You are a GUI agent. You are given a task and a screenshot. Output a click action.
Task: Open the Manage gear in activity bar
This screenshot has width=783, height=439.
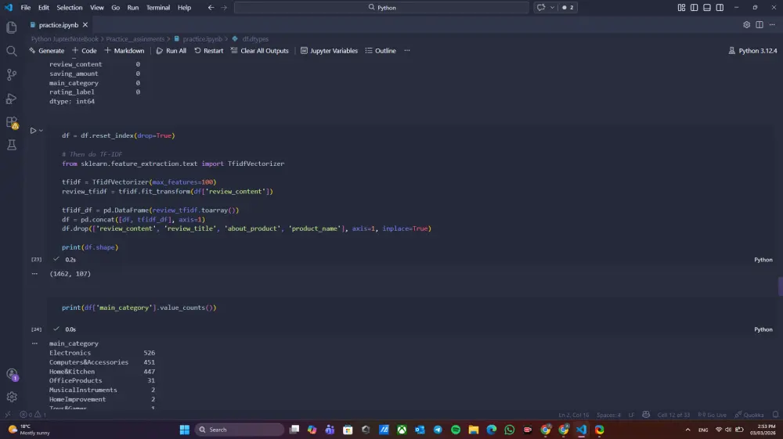[12, 397]
